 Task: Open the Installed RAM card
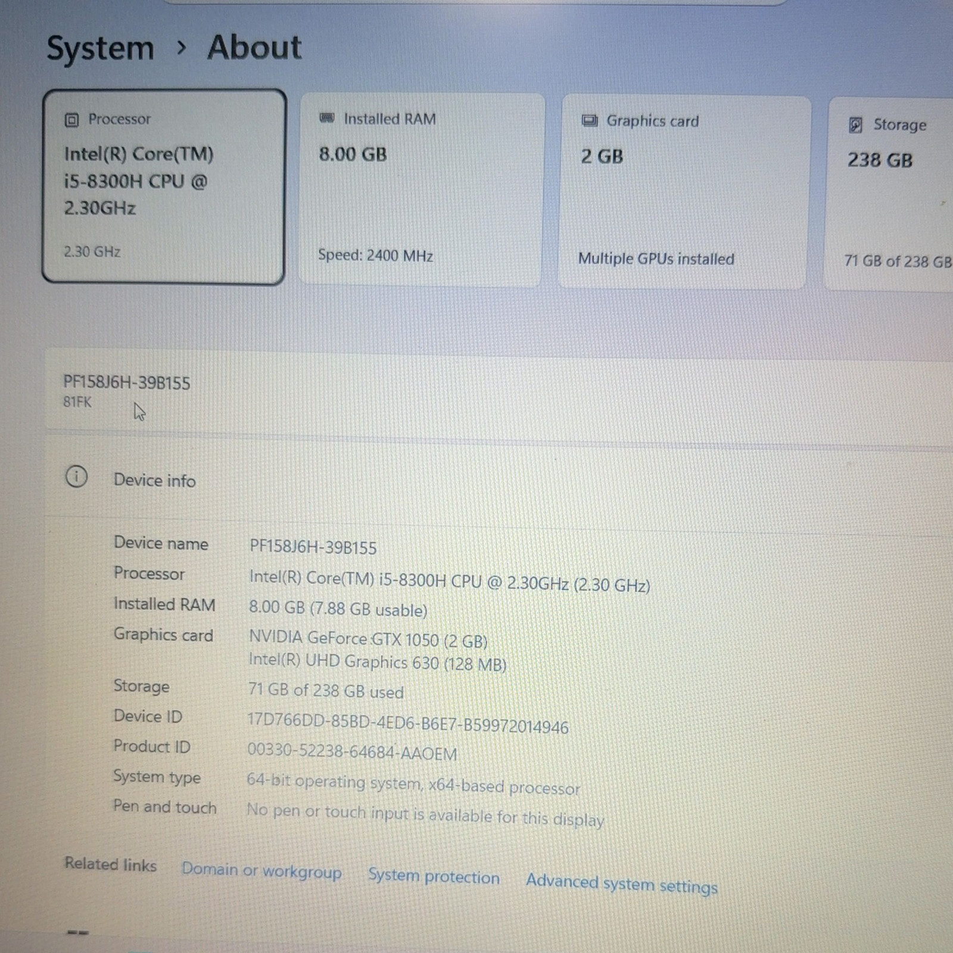[x=421, y=189]
